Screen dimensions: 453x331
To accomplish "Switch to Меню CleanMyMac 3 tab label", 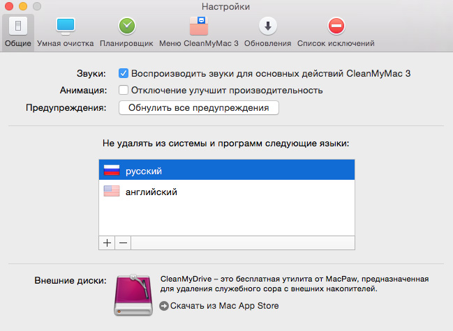I will point(199,43).
